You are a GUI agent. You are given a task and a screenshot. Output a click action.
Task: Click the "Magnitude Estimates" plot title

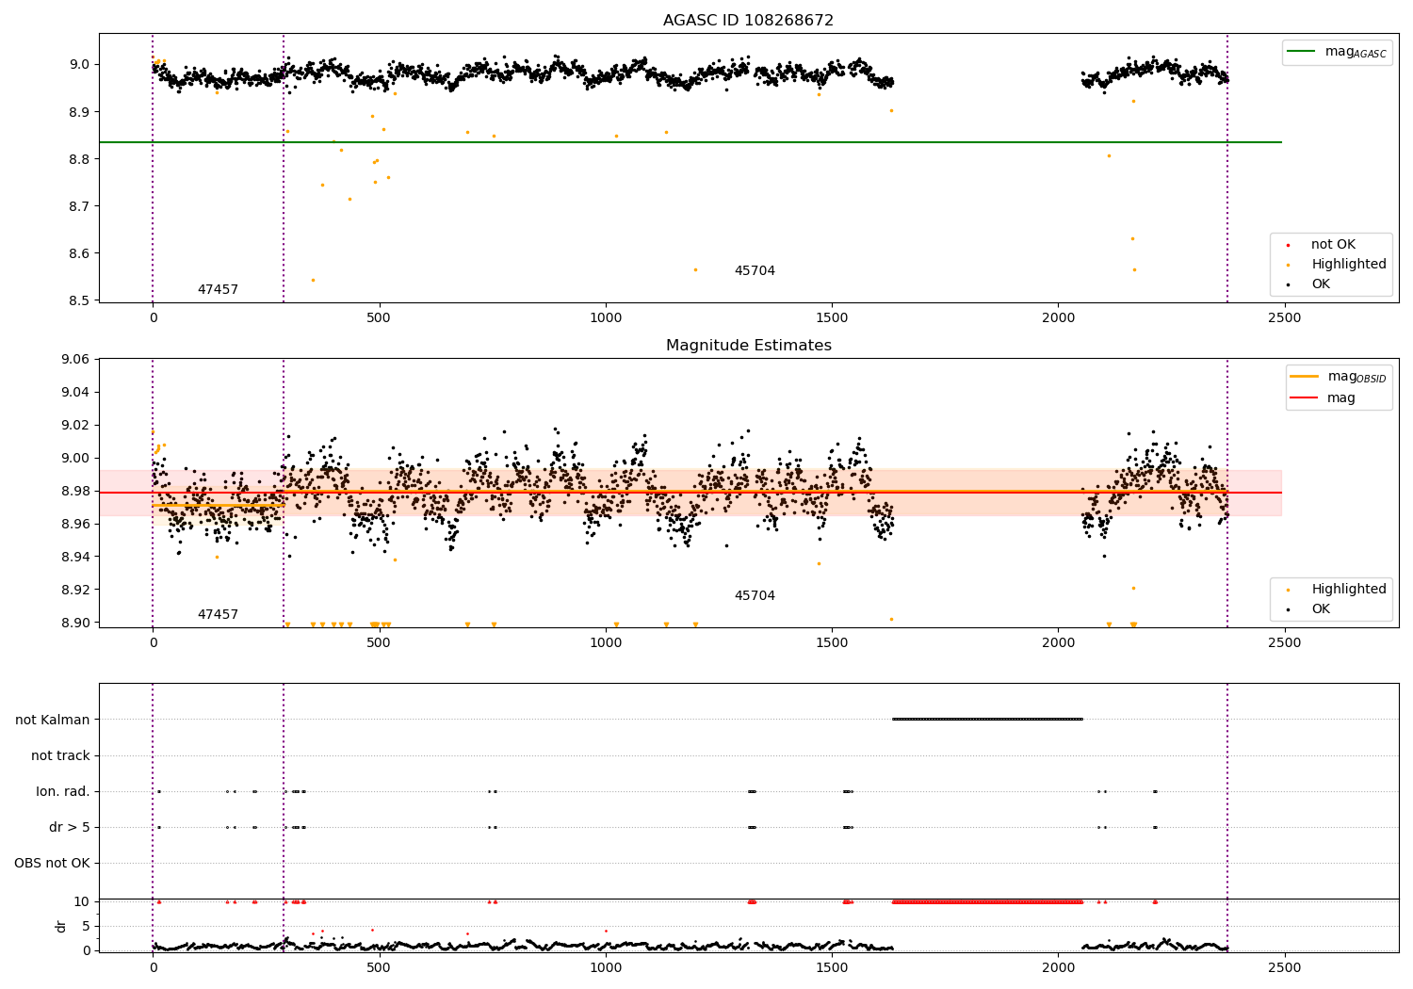[x=748, y=346]
